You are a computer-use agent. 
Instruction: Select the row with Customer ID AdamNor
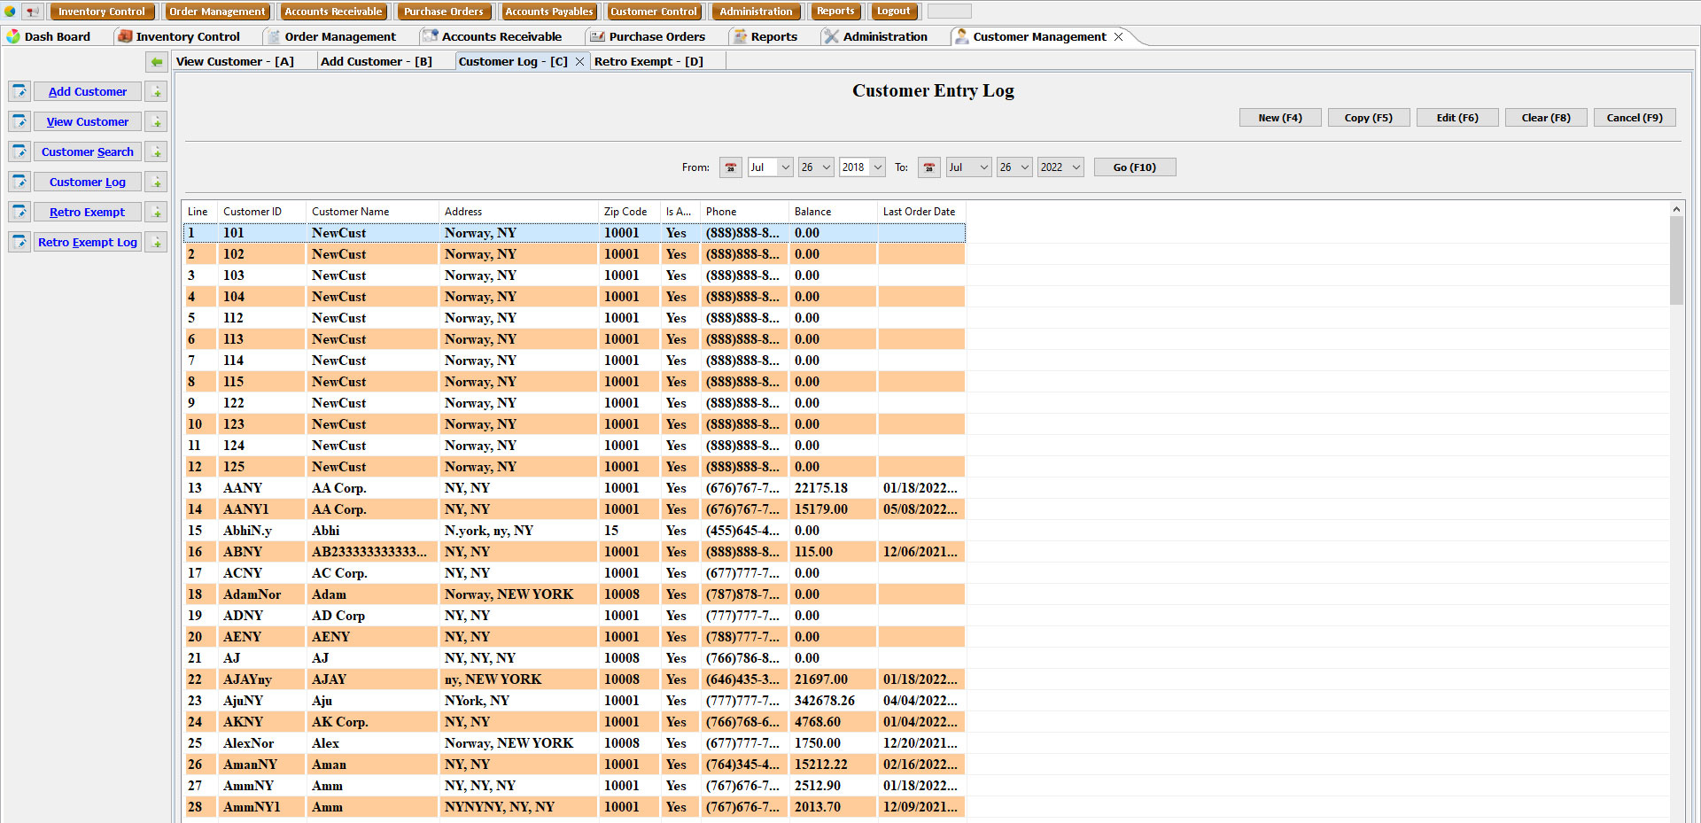574,594
